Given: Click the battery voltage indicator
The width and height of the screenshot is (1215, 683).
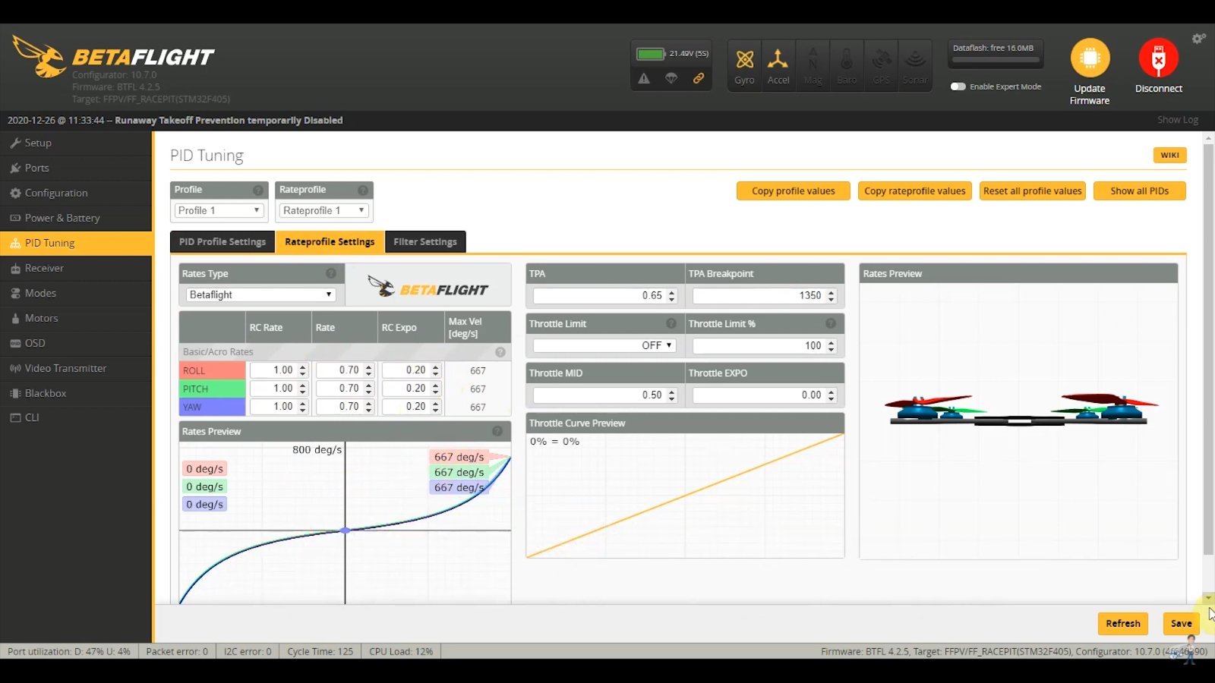Looking at the screenshot, I should point(672,54).
